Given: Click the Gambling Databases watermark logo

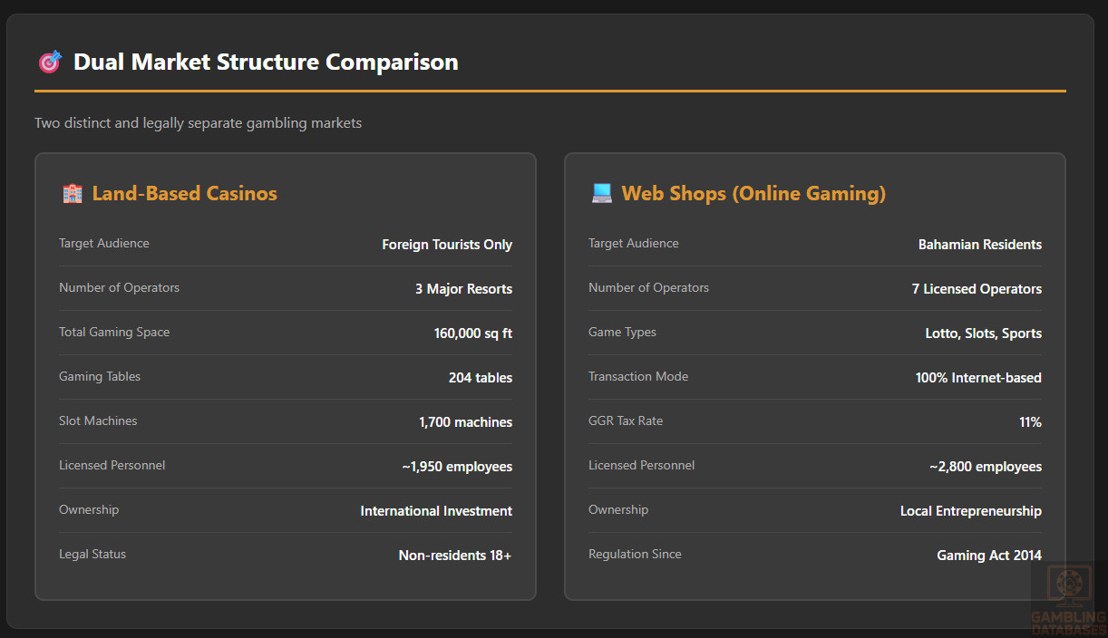Looking at the screenshot, I should [1069, 599].
